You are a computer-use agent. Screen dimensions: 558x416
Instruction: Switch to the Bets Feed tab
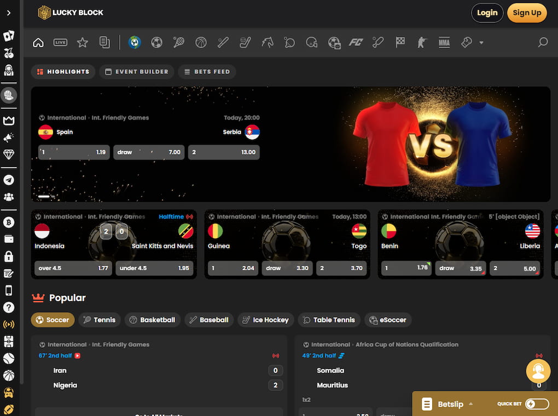pos(207,72)
